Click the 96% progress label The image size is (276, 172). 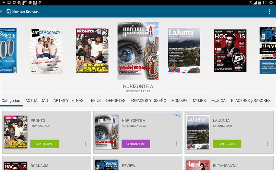tap(177, 116)
